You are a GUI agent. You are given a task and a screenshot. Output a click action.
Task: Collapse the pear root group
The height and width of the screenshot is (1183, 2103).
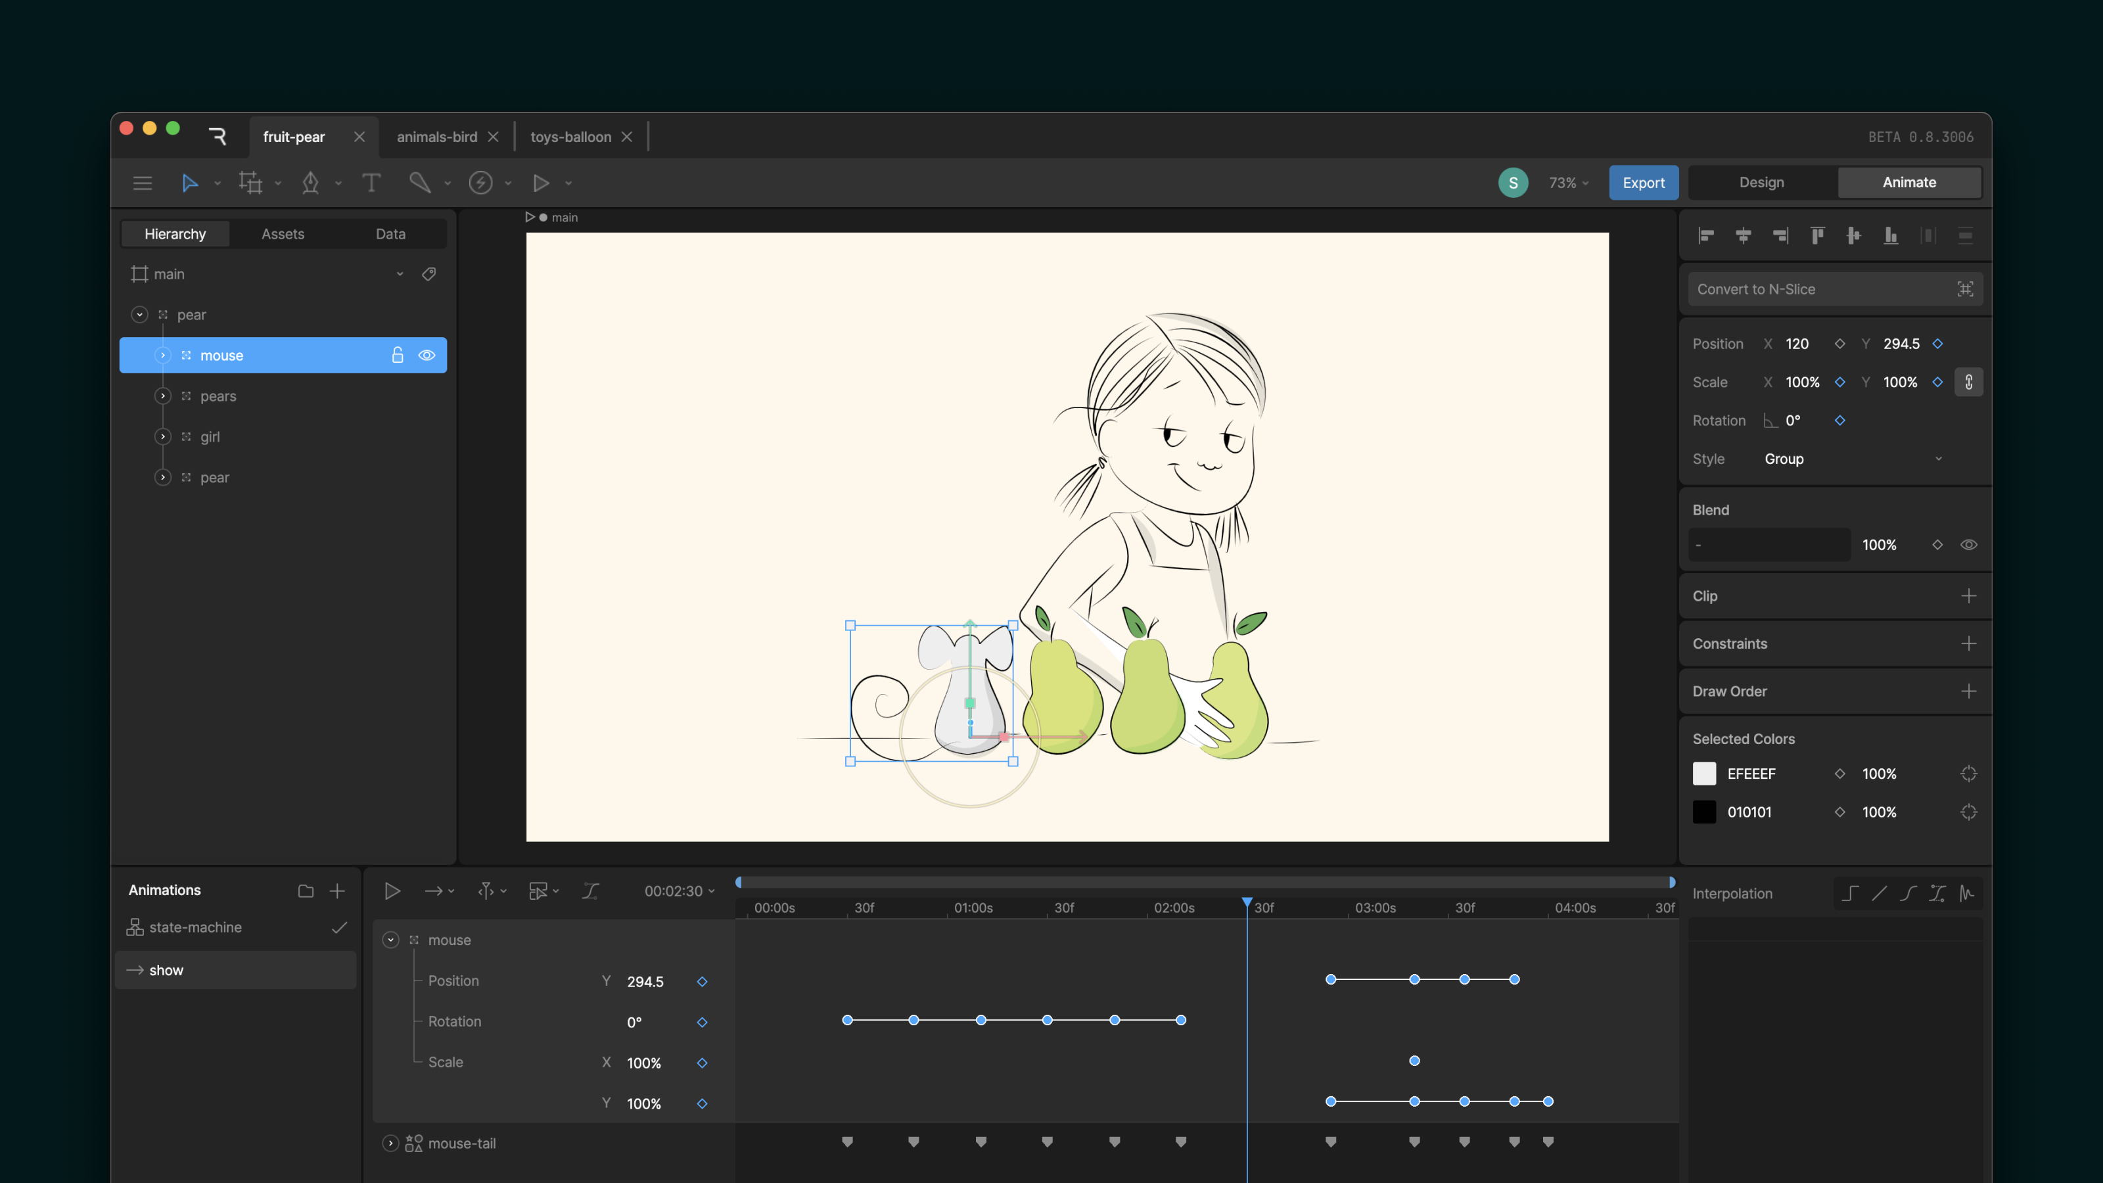point(139,314)
